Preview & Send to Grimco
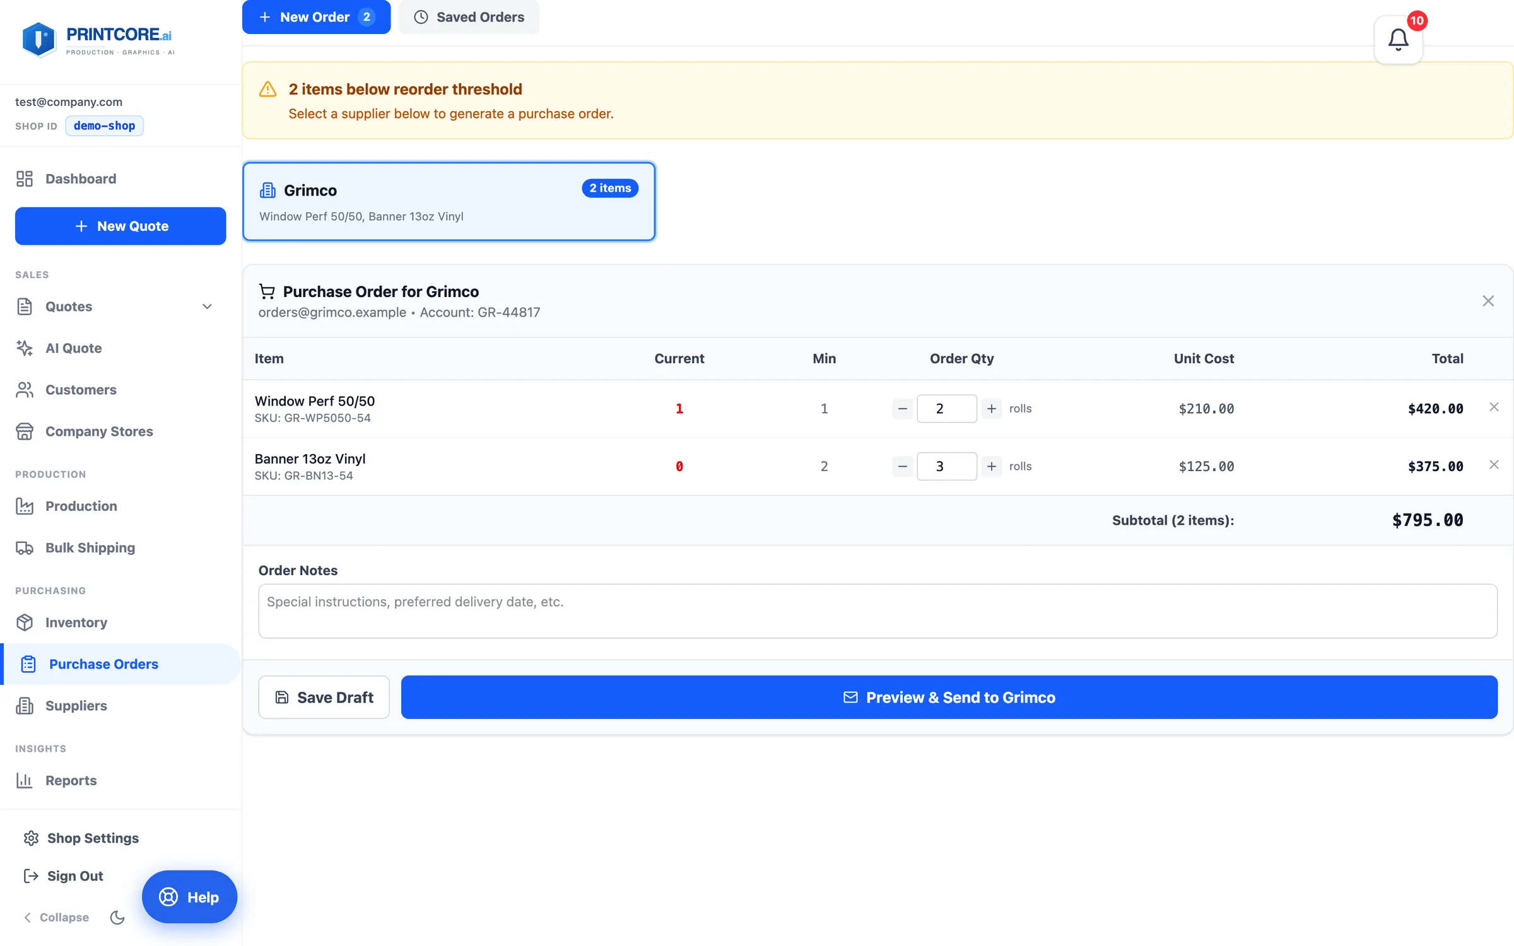This screenshot has height=946, width=1514. tap(949, 697)
